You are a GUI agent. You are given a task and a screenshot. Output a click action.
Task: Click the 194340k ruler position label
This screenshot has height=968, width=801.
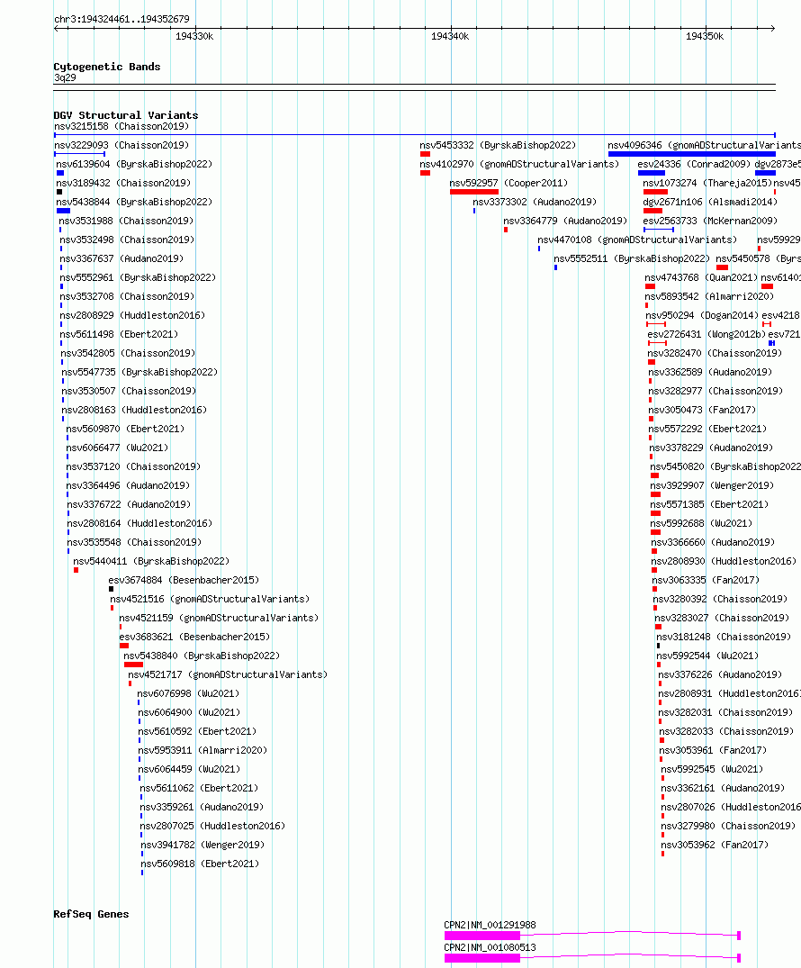(x=450, y=36)
